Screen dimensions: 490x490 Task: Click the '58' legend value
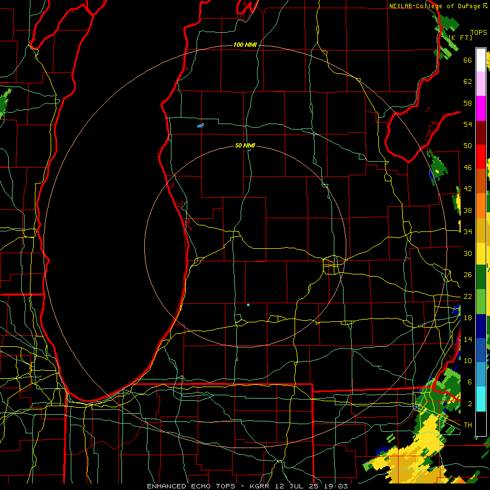(x=468, y=103)
